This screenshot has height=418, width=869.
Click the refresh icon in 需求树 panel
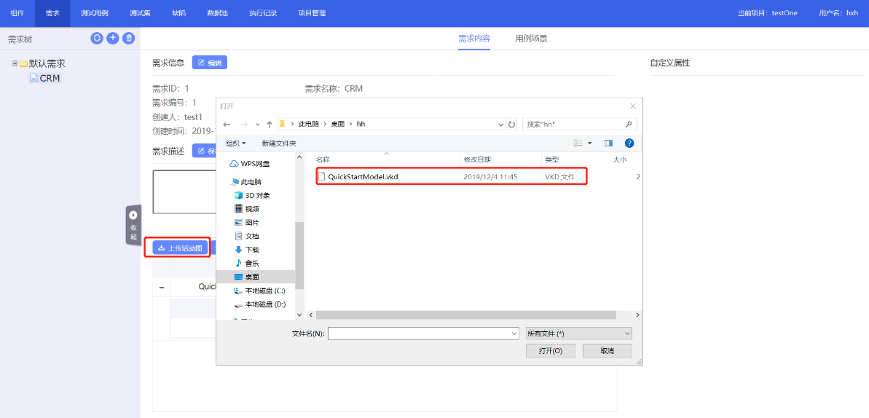point(97,39)
